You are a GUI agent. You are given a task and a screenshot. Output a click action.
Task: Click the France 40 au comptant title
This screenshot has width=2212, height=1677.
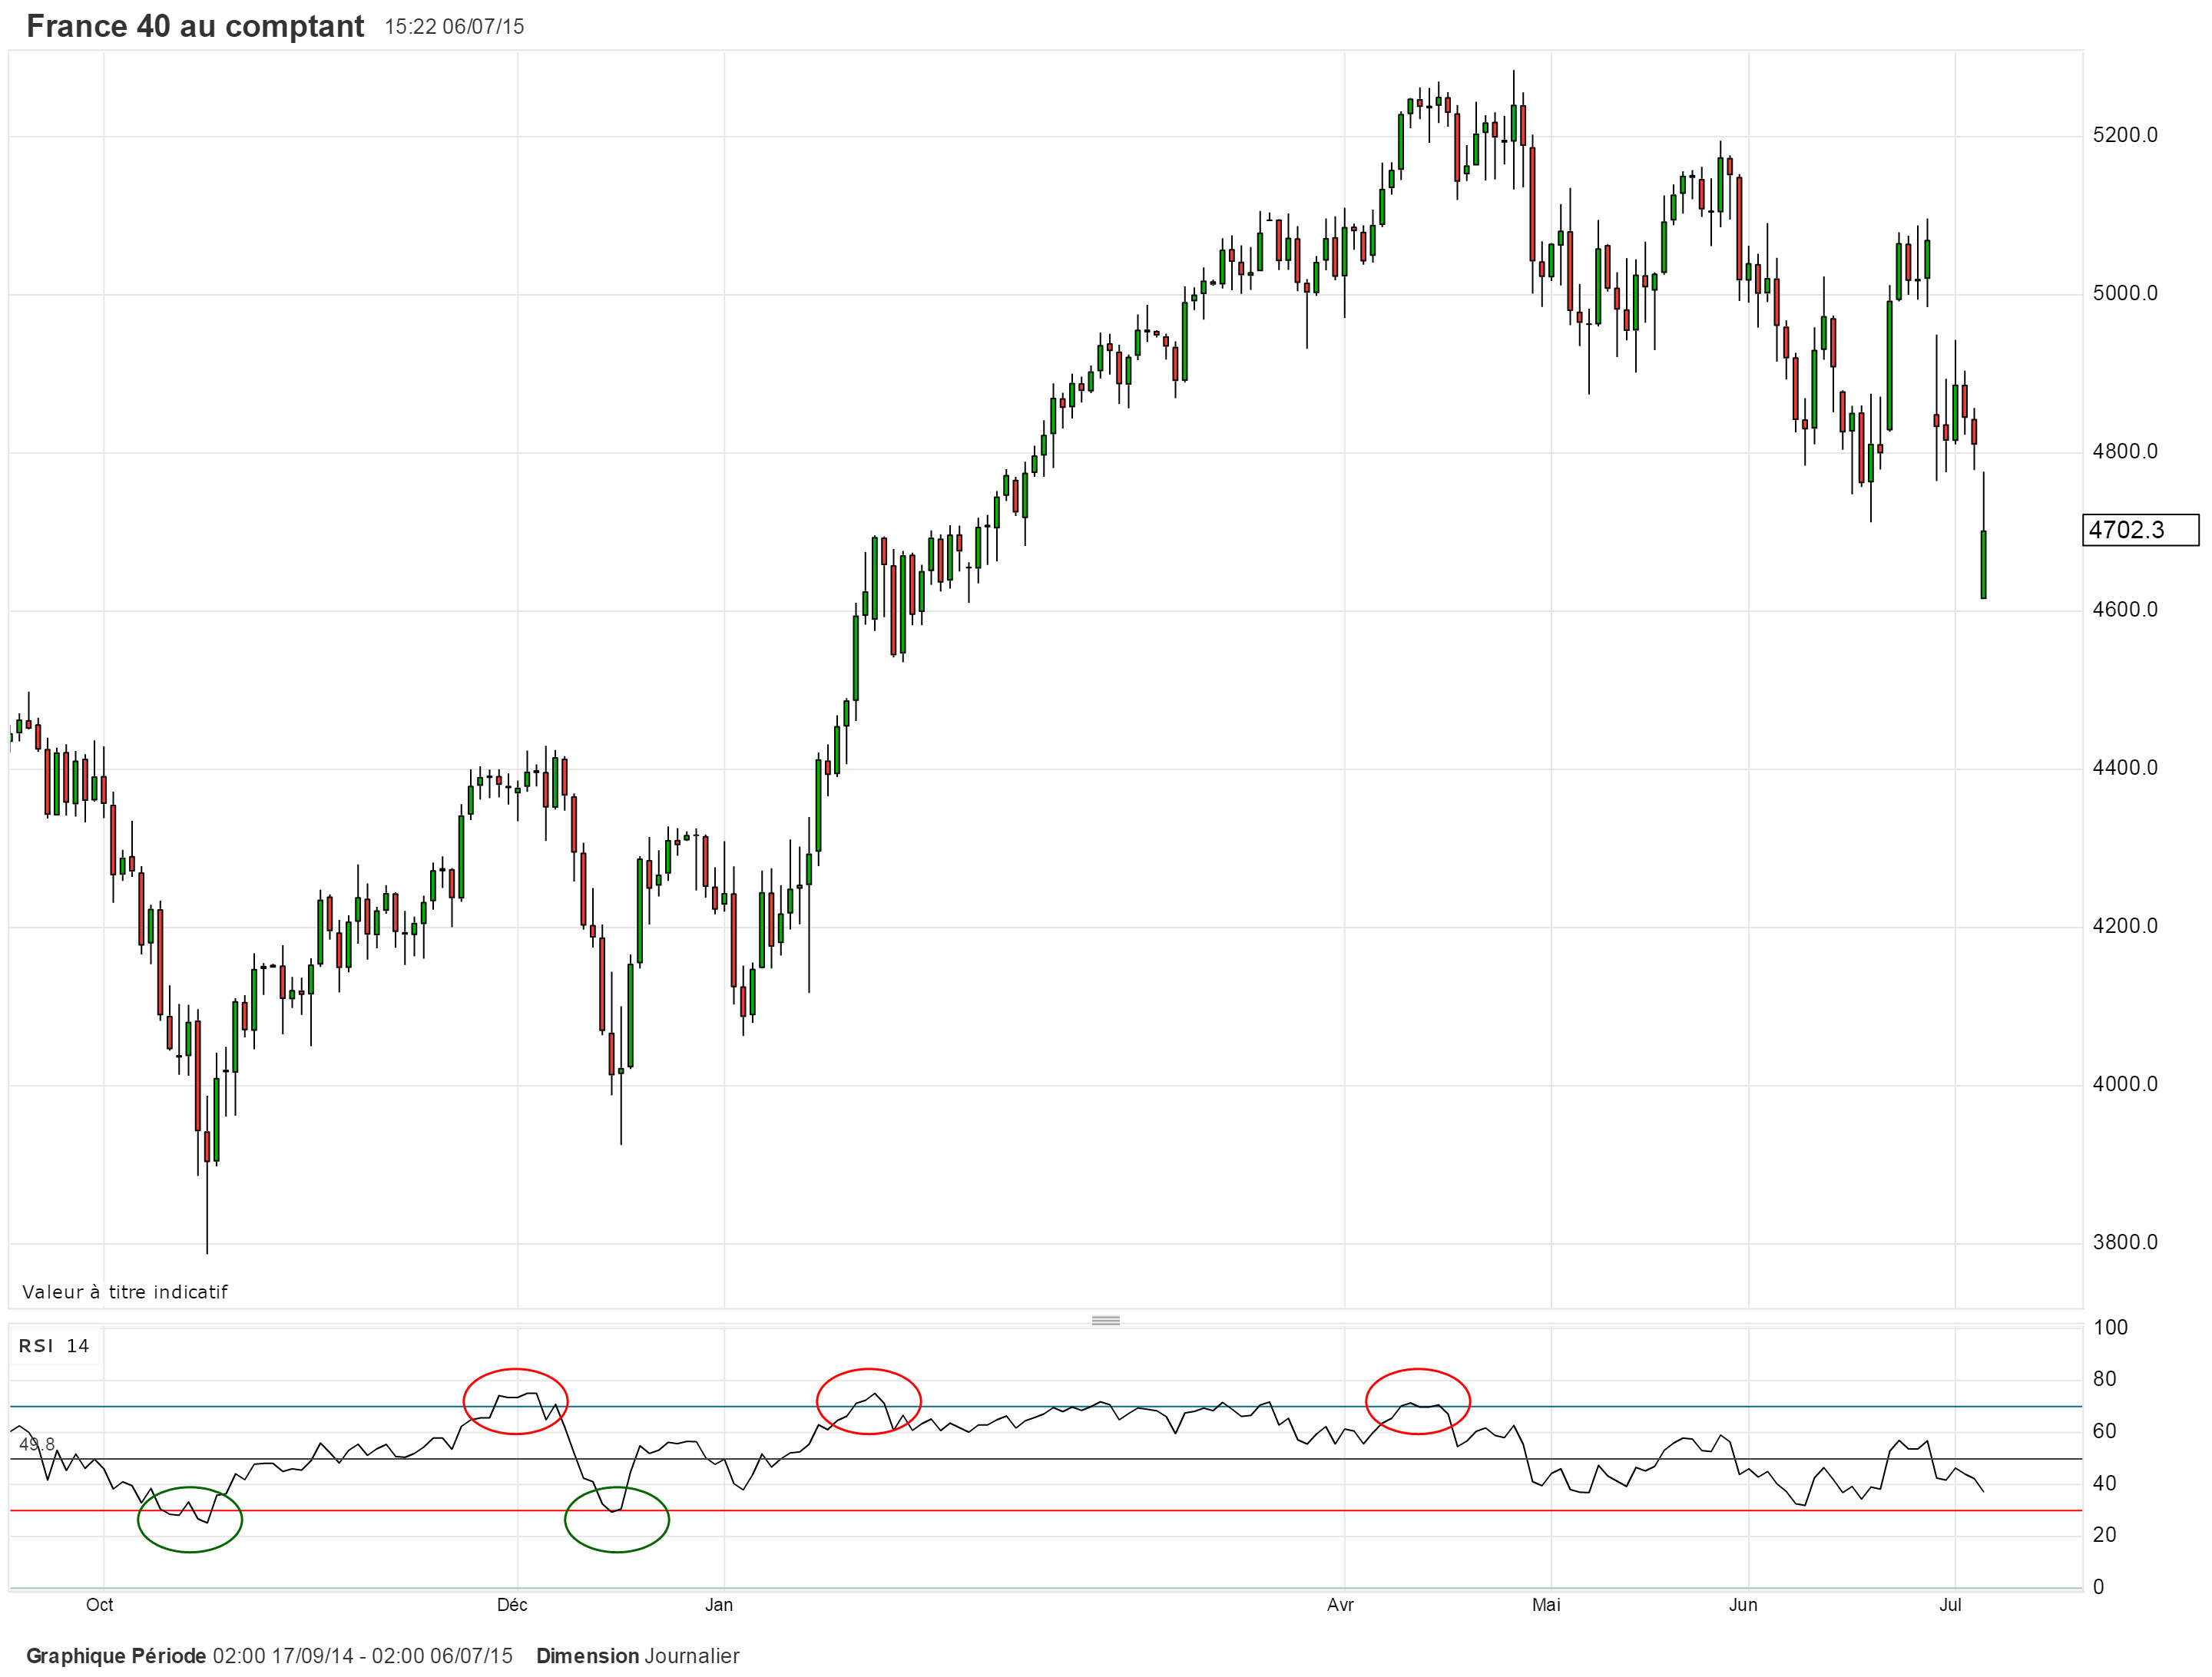click(195, 27)
